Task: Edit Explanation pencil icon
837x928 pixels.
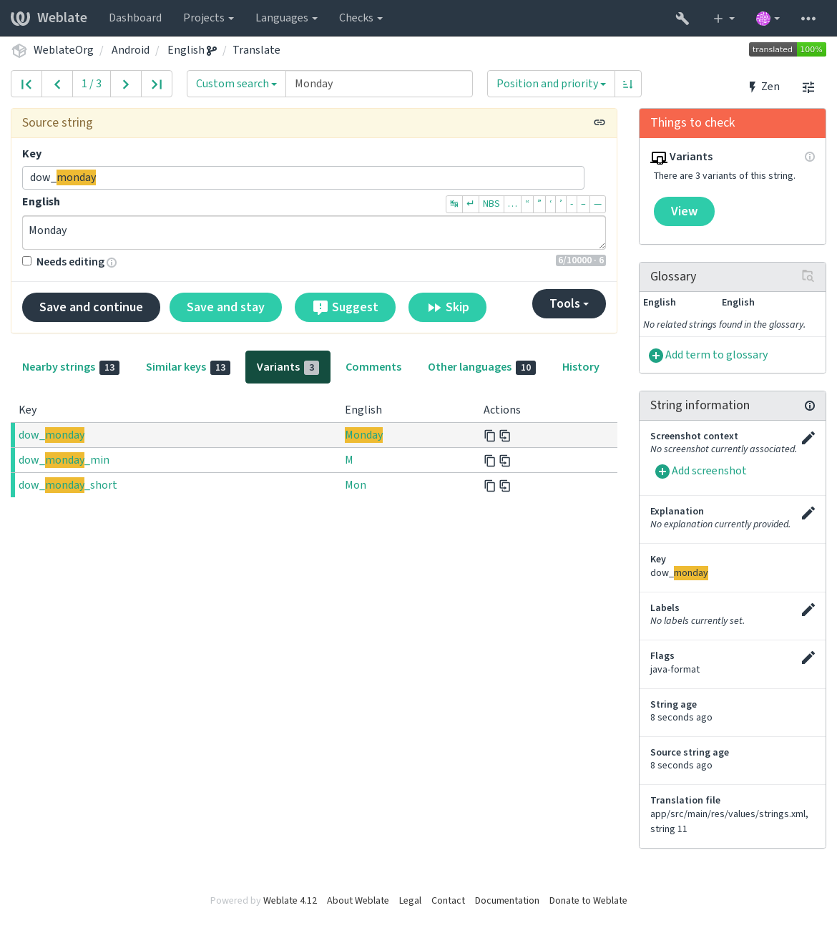Action: click(x=808, y=513)
